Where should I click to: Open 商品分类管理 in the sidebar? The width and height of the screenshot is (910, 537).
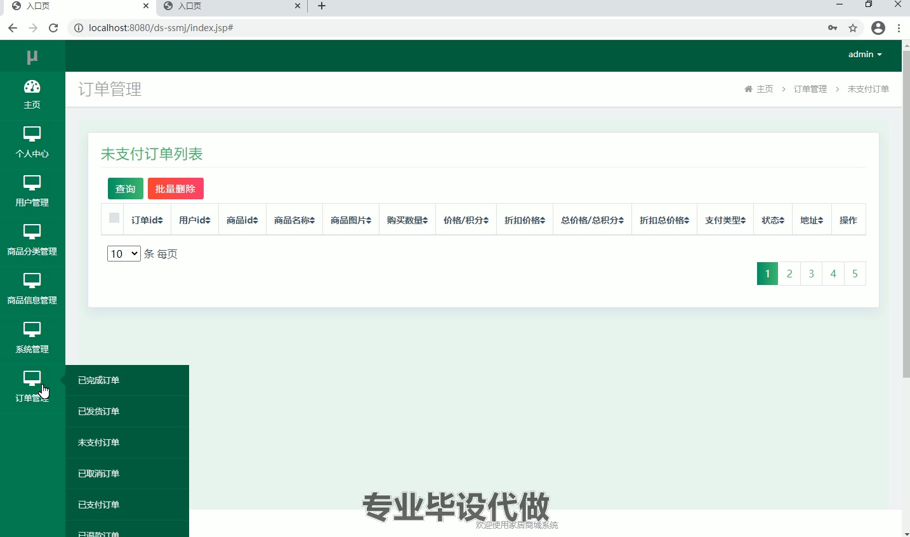pyautogui.click(x=32, y=241)
